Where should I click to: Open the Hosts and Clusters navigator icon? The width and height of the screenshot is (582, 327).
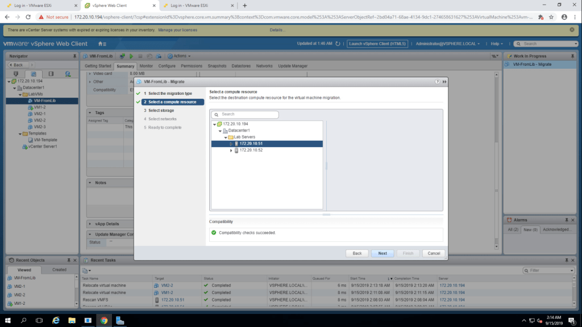point(16,74)
